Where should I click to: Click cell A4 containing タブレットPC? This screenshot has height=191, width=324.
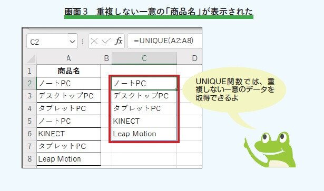[68, 108]
